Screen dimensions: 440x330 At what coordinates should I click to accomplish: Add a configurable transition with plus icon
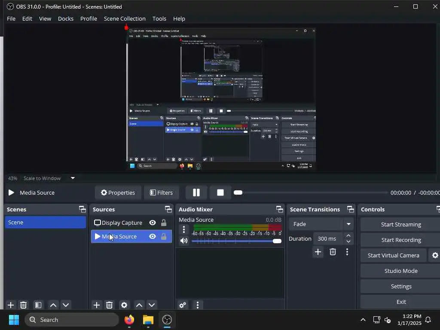coord(318,252)
